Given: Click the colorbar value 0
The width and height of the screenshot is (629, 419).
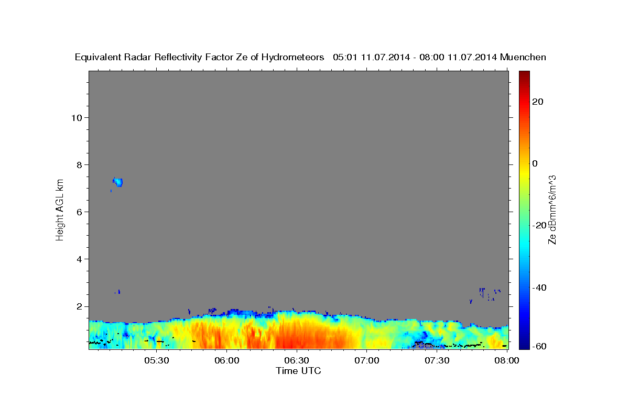Looking at the screenshot, I should tap(535, 163).
